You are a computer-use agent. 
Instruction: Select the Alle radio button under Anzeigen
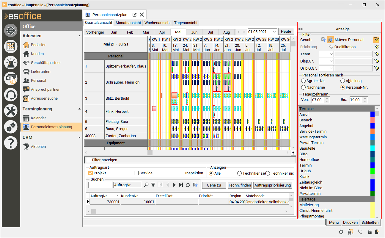coord(211,173)
